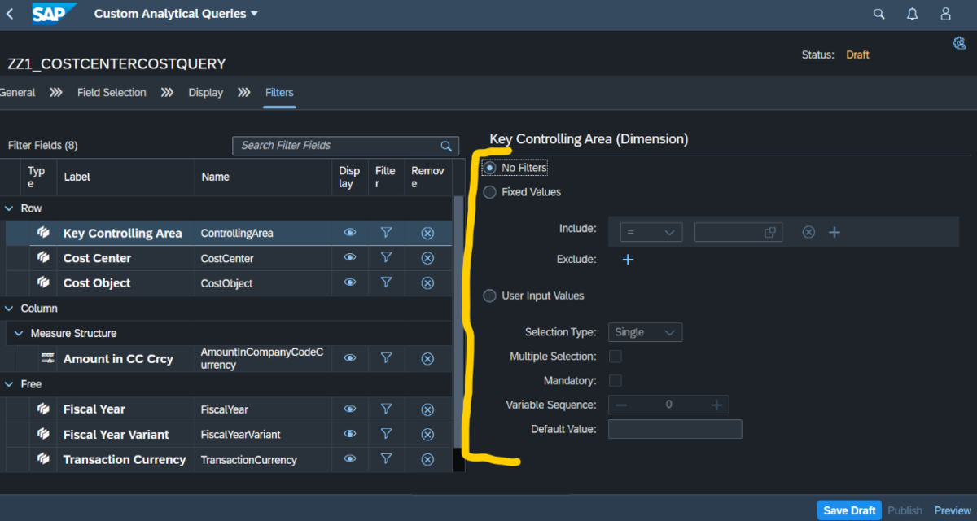Click the user settings gear icon below Status
The image size is (977, 521).
pyautogui.click(x=959, y=42)
